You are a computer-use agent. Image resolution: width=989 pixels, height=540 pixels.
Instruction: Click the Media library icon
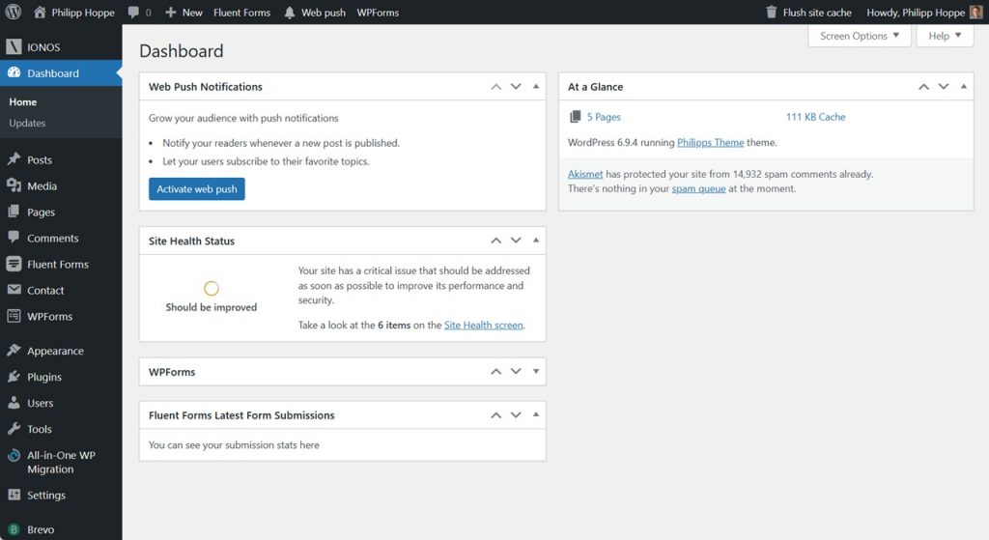pyautogui.click(x=14, y=185)
